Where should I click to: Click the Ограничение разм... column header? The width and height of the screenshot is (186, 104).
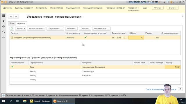point(170,33)
